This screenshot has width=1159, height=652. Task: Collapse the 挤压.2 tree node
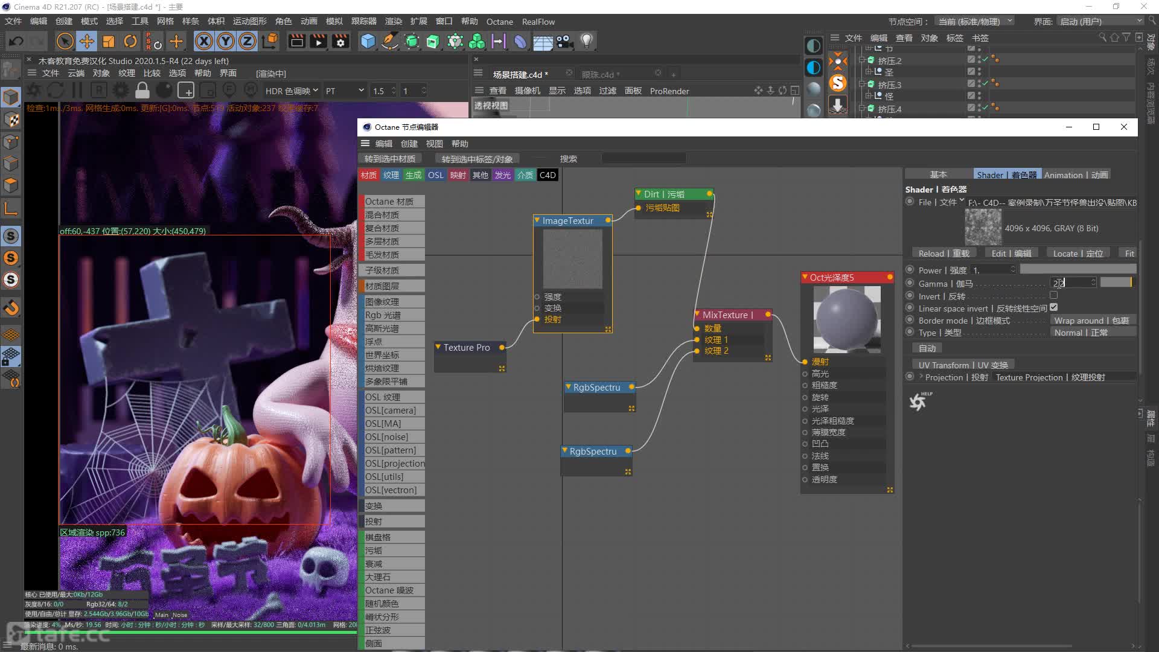[863, 60]
